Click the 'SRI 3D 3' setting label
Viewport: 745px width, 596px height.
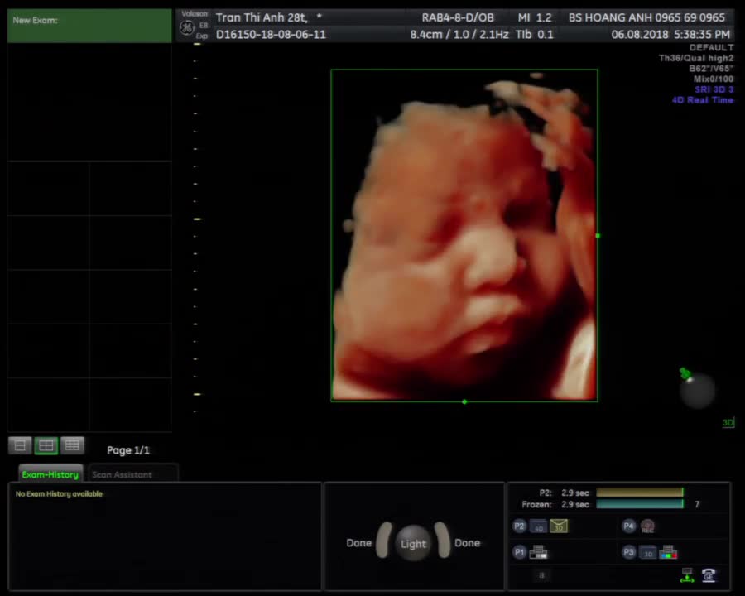tap(714, 89)
